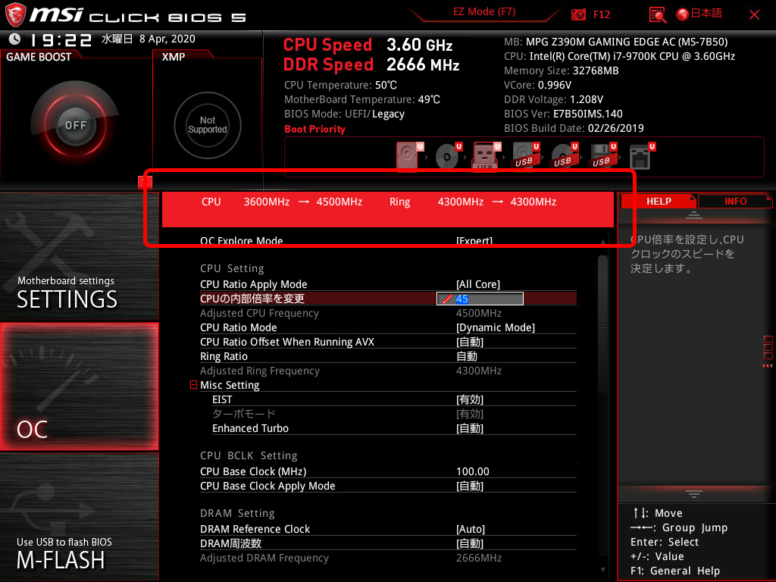Select the USB flash drive boot device
The width and height of the screenshot is (776, 582).
tap(487, 156)
